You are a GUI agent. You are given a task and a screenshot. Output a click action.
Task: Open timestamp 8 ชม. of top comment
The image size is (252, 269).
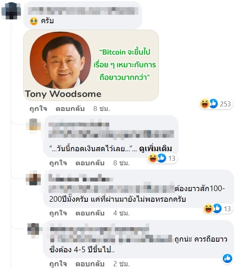click(x=101, y=109)
